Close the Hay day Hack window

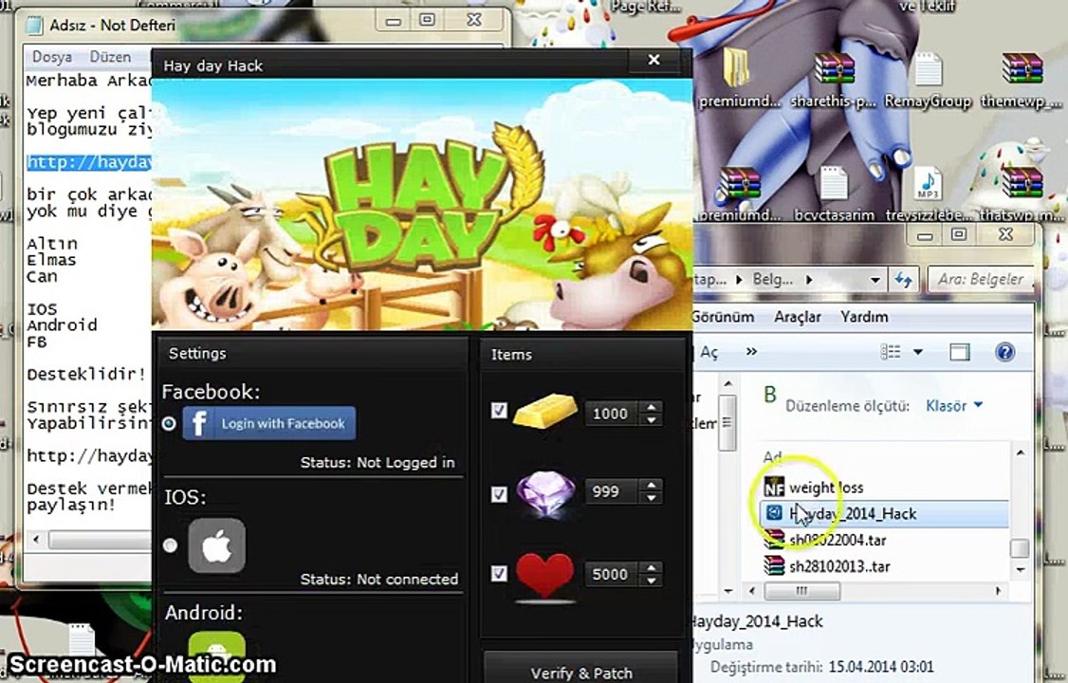[x=654, y=60]
